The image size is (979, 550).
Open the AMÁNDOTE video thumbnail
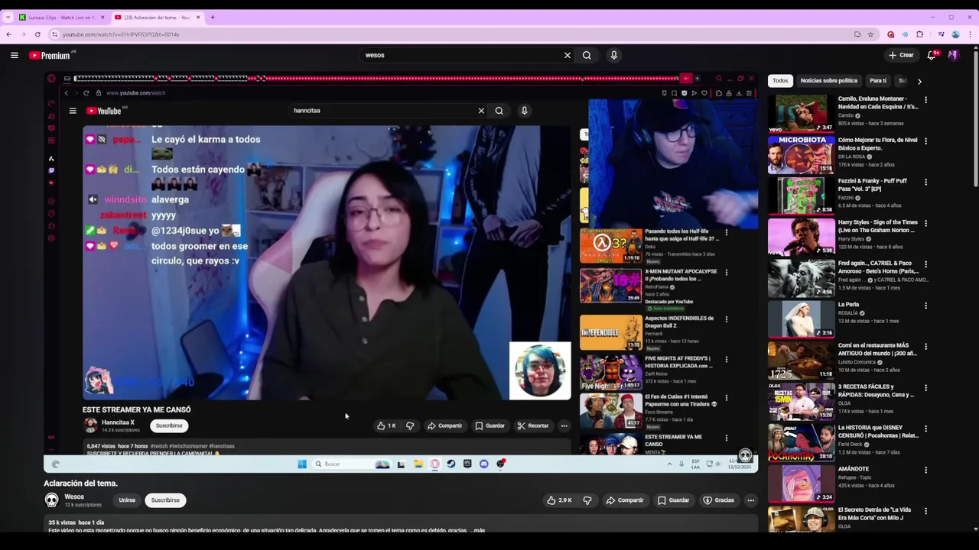[801, 483]
